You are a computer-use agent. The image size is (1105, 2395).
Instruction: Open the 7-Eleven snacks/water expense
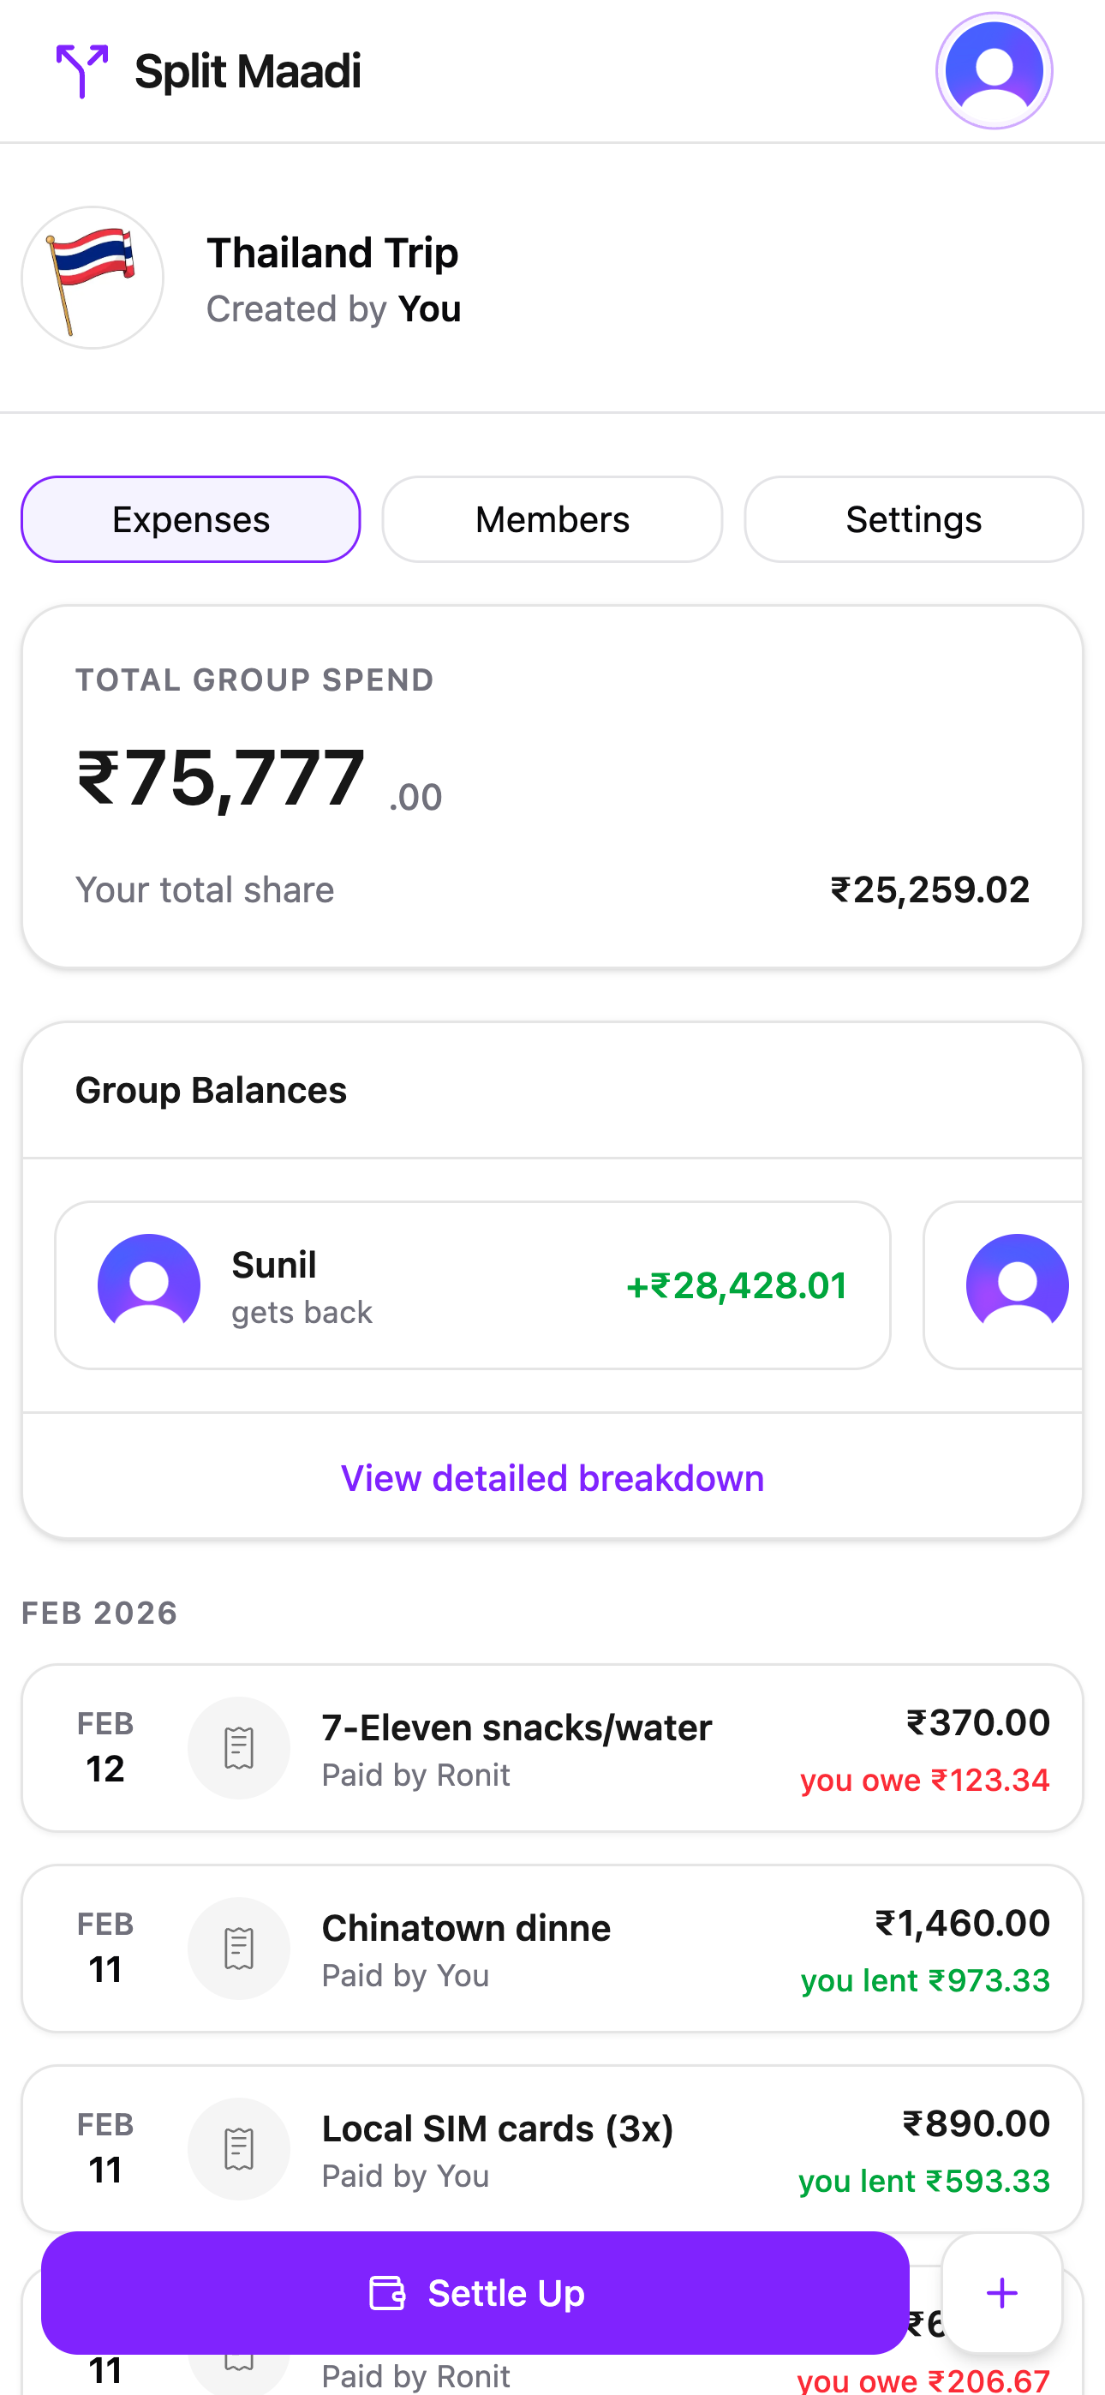point(552,1748)
